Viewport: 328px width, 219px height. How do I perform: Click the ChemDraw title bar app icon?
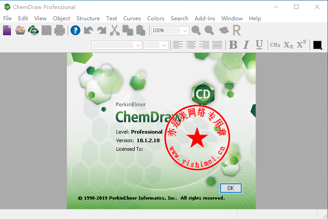pyautogui.click(x=7, y=7)
